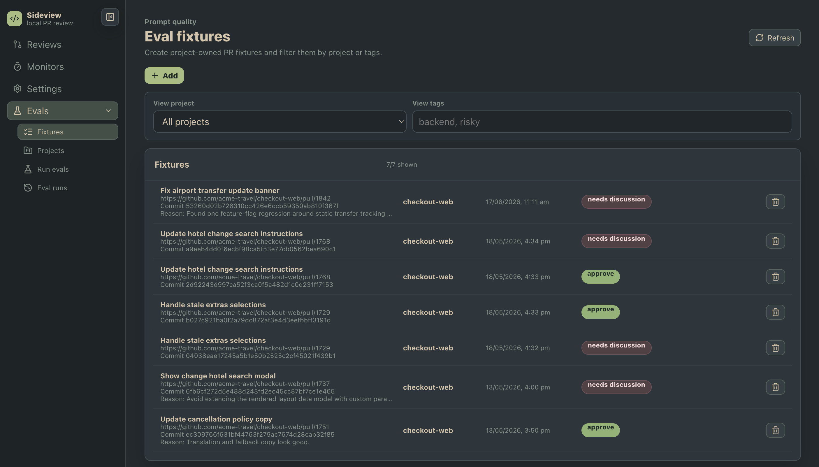This screenshot has width=819, height=467.
Task: Click the approve badge dated 13/05/2026, 3:50 pm
Action: coord(600,431)
